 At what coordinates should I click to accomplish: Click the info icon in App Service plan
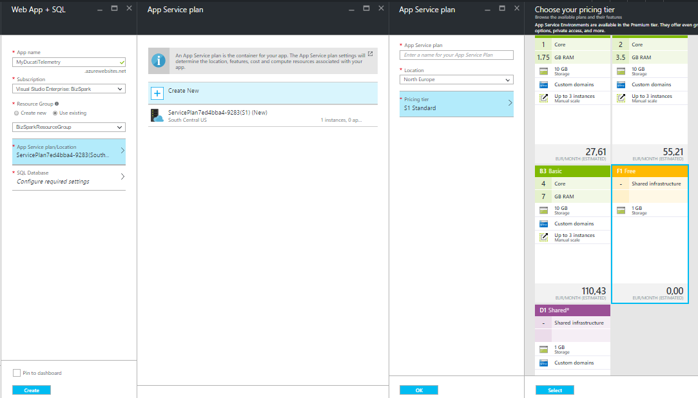tap(159, 61)
